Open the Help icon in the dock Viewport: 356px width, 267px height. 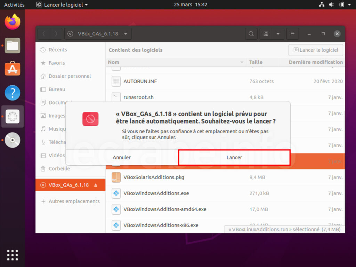tap(13, 93)
